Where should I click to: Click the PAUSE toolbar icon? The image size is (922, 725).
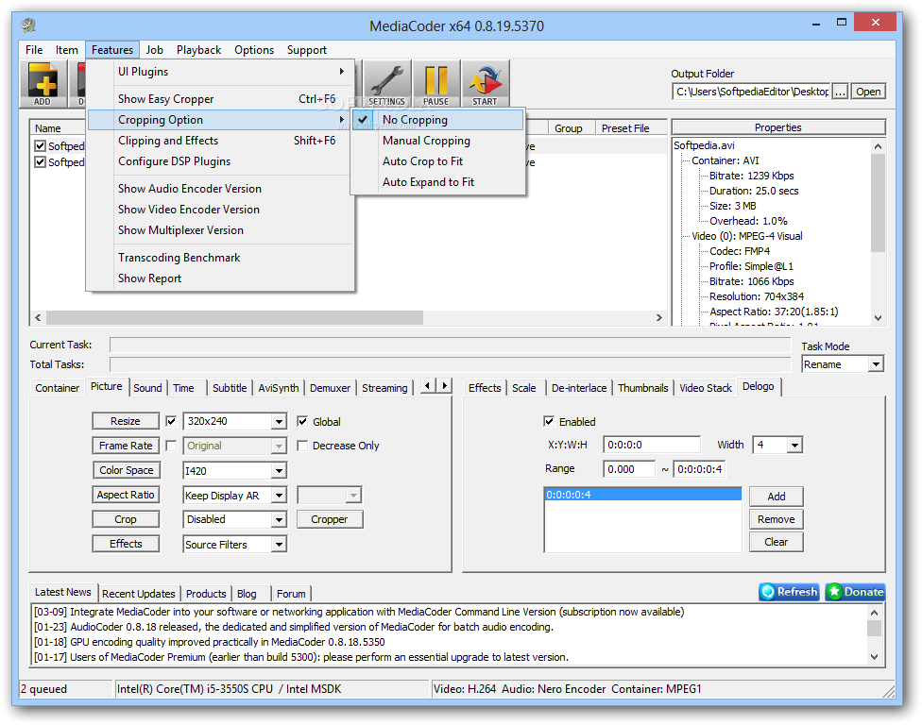(x=435, y=83)
